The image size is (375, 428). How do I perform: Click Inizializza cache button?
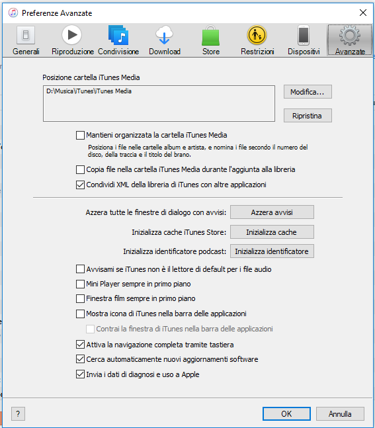coord(272,232)
